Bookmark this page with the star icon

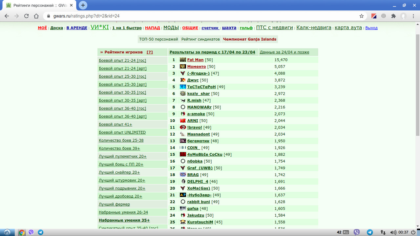click(x=362, y=16)
